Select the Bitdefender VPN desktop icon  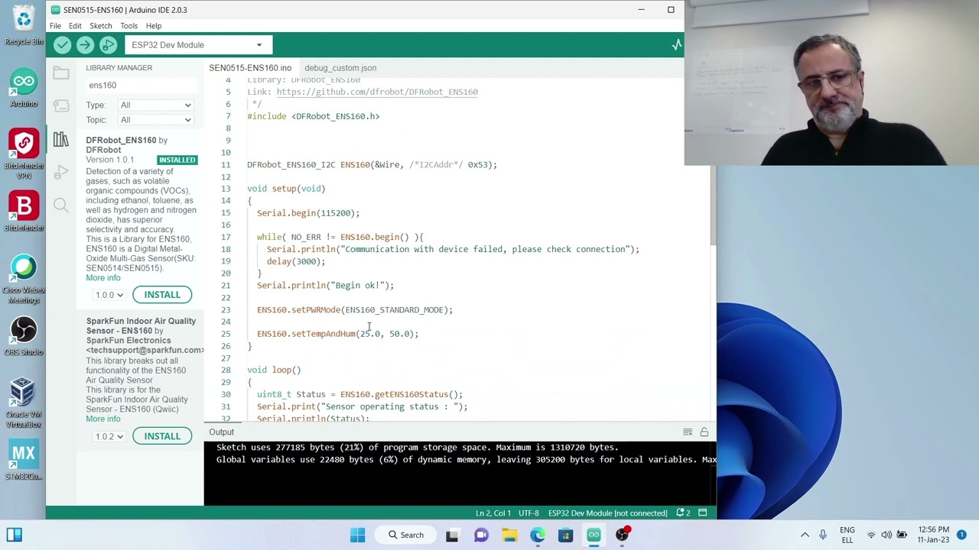24,154
